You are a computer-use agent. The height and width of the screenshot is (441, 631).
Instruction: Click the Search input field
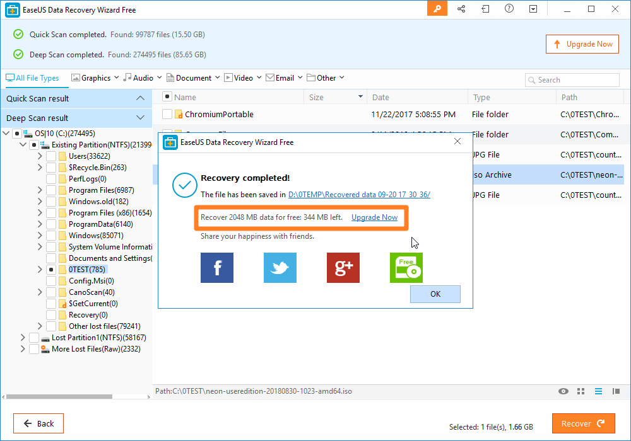tap(572, 80)
